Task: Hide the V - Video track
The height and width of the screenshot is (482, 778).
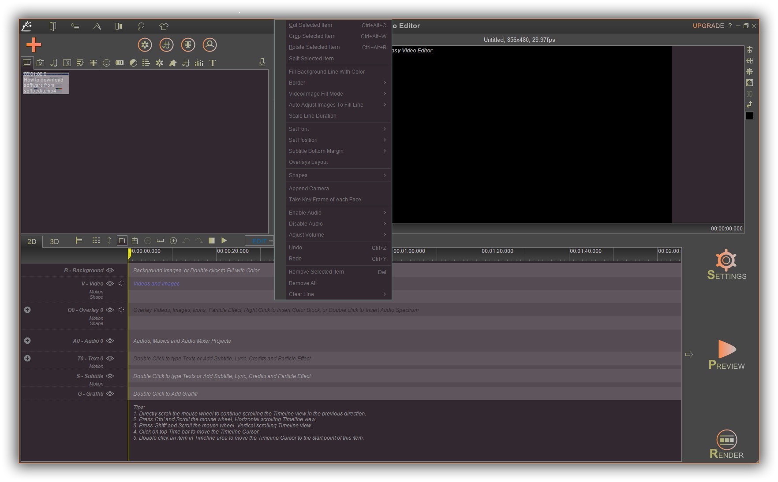Action: (x=110, y=283)
